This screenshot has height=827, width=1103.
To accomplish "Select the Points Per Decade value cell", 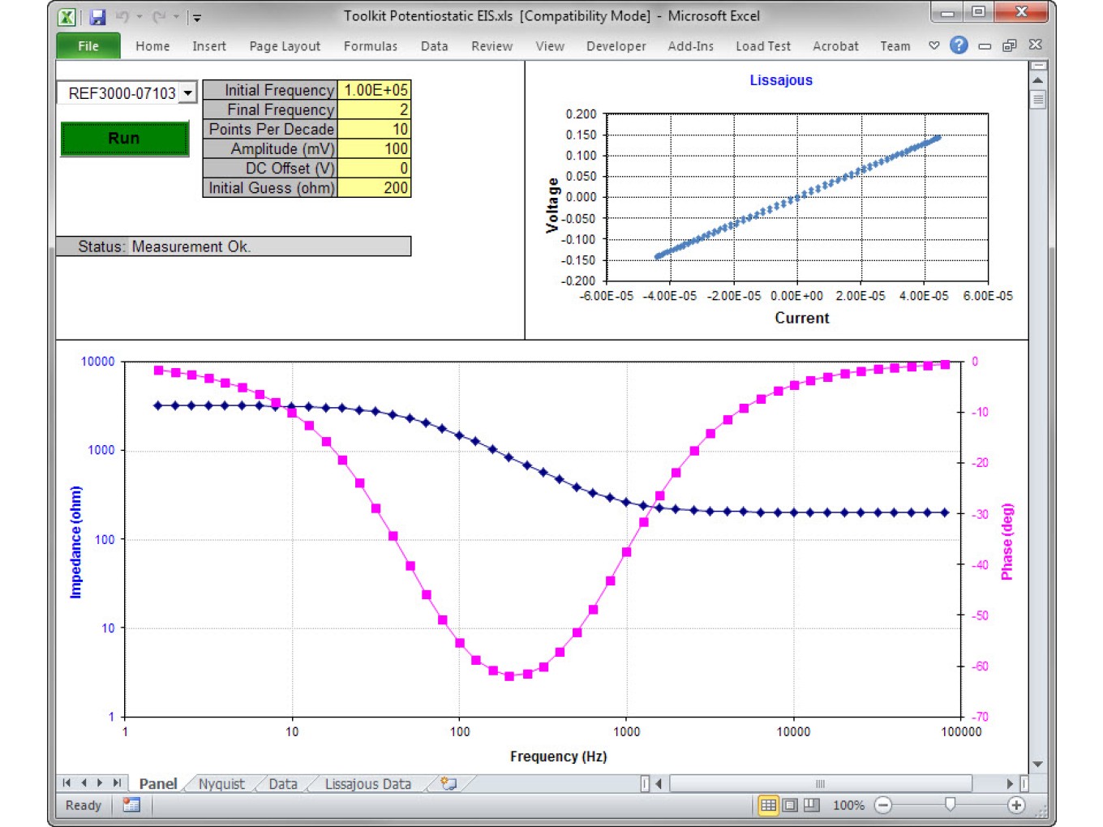I will click(x=374, y=129).
